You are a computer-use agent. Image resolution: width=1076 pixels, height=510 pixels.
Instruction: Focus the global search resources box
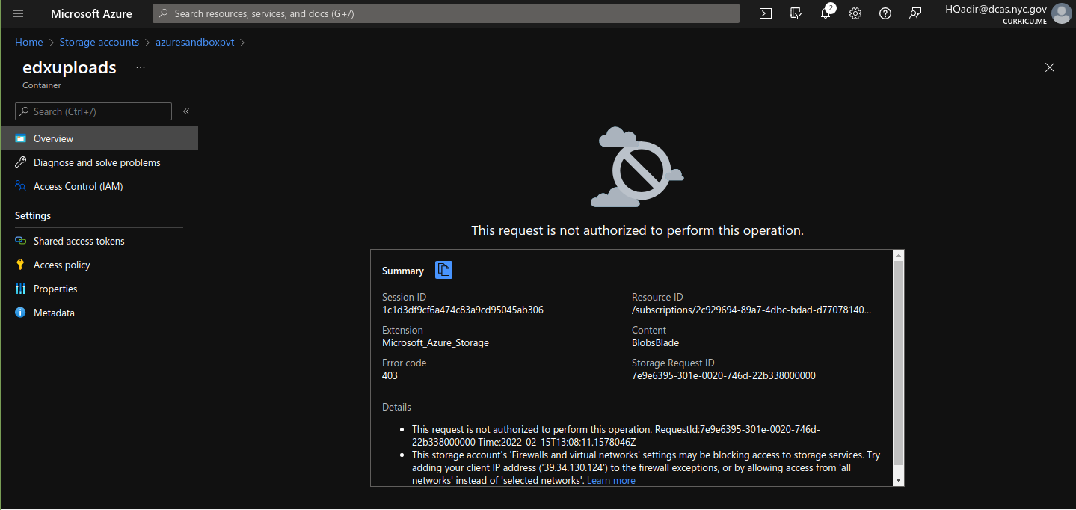click(x=446, y=13)
